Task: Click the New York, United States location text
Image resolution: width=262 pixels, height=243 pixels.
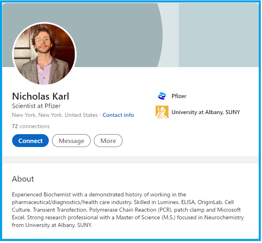Action: (x=55, y=115)
